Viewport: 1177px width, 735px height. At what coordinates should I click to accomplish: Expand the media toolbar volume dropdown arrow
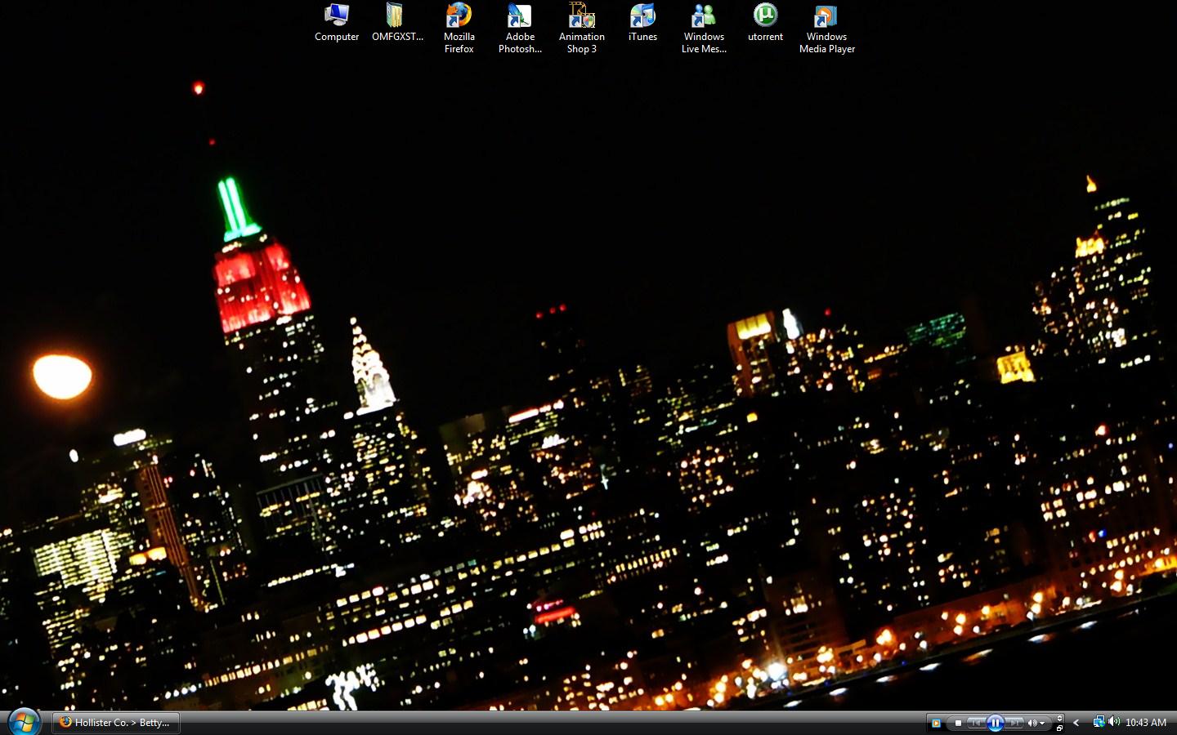point(1042,724)
